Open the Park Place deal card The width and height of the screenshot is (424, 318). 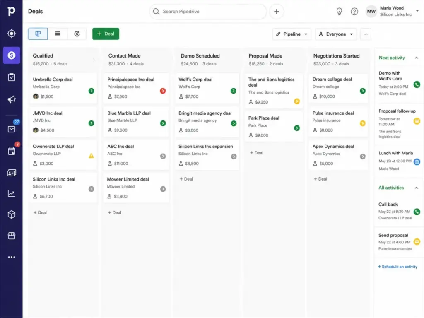tap(274, 127)
